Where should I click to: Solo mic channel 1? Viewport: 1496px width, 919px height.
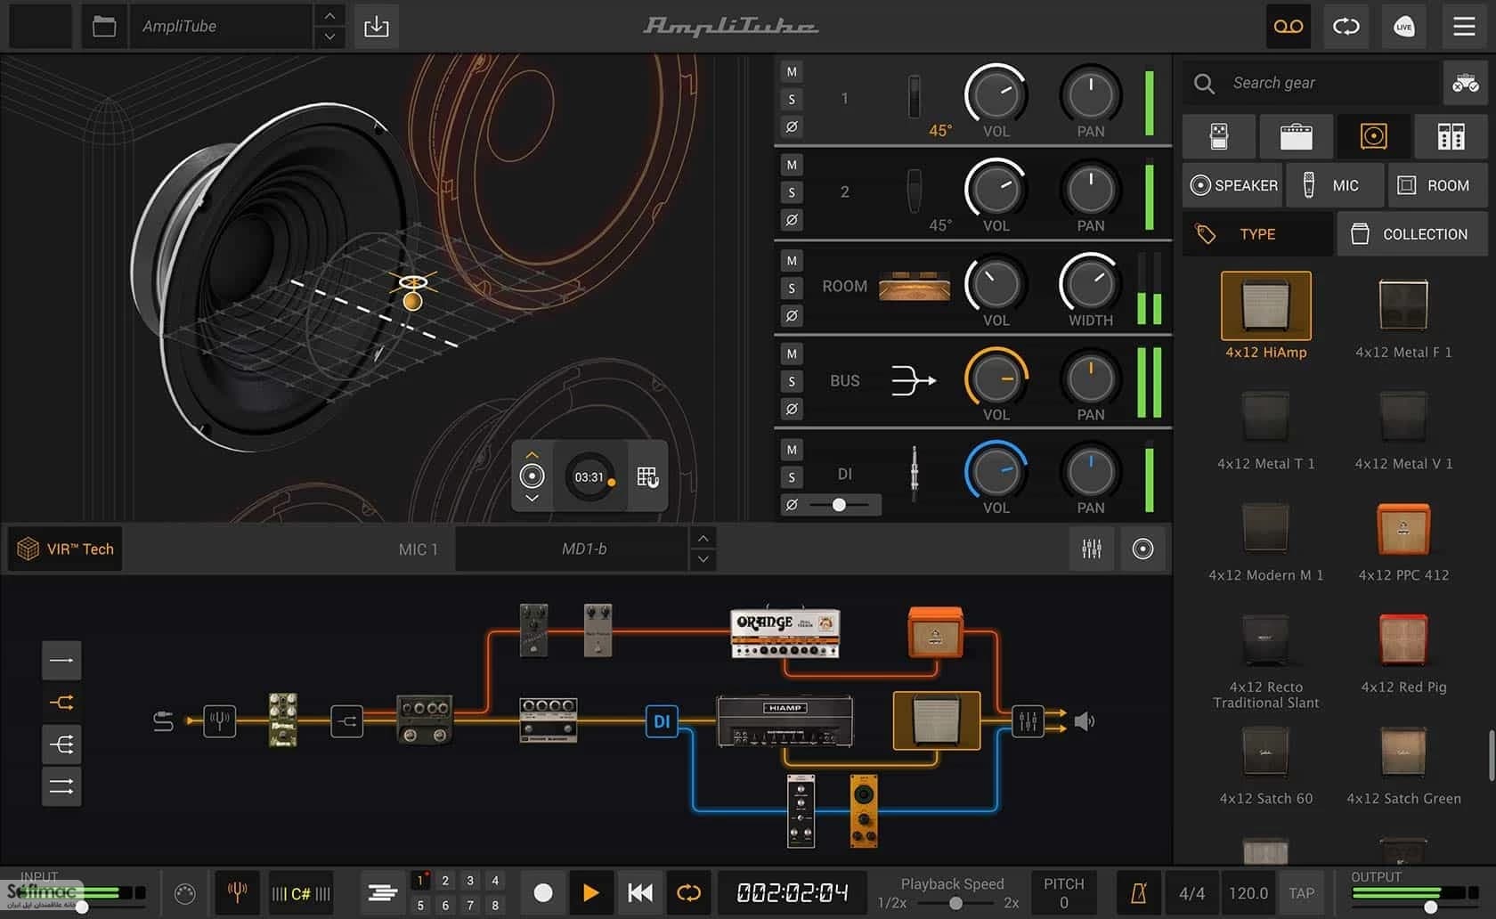(x=792, y=100)
